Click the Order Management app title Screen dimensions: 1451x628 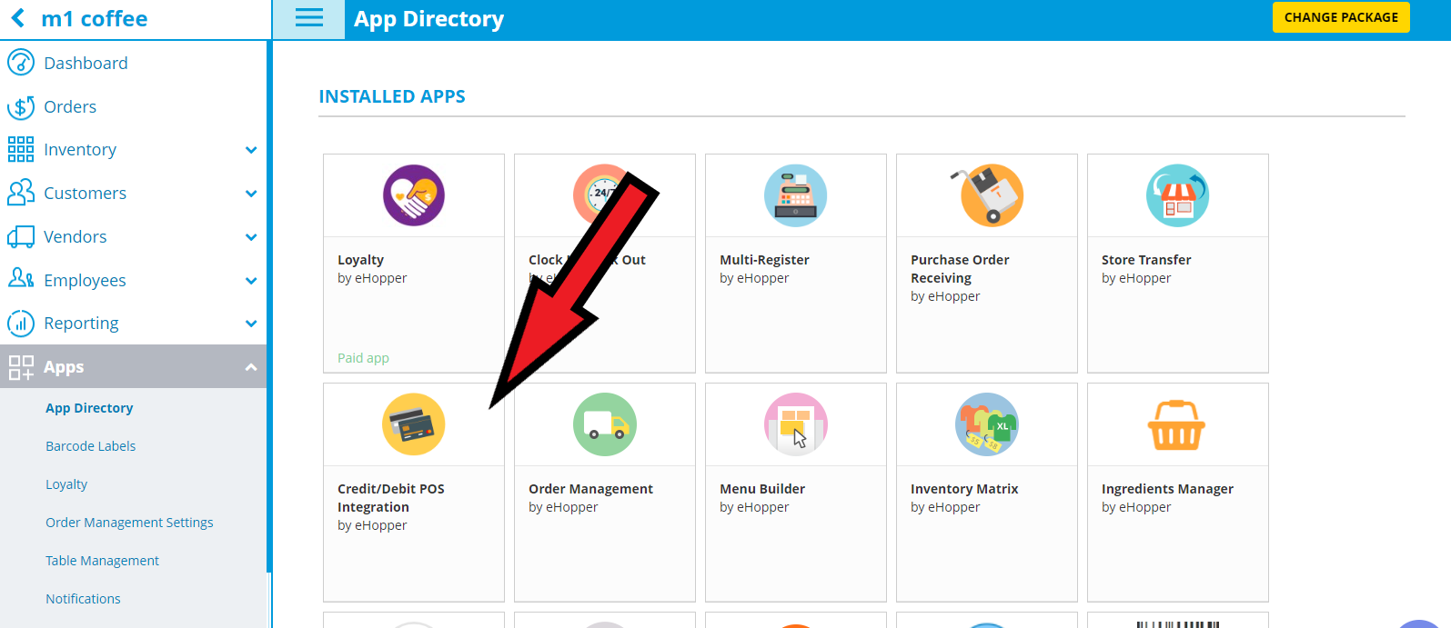[590, 489]
